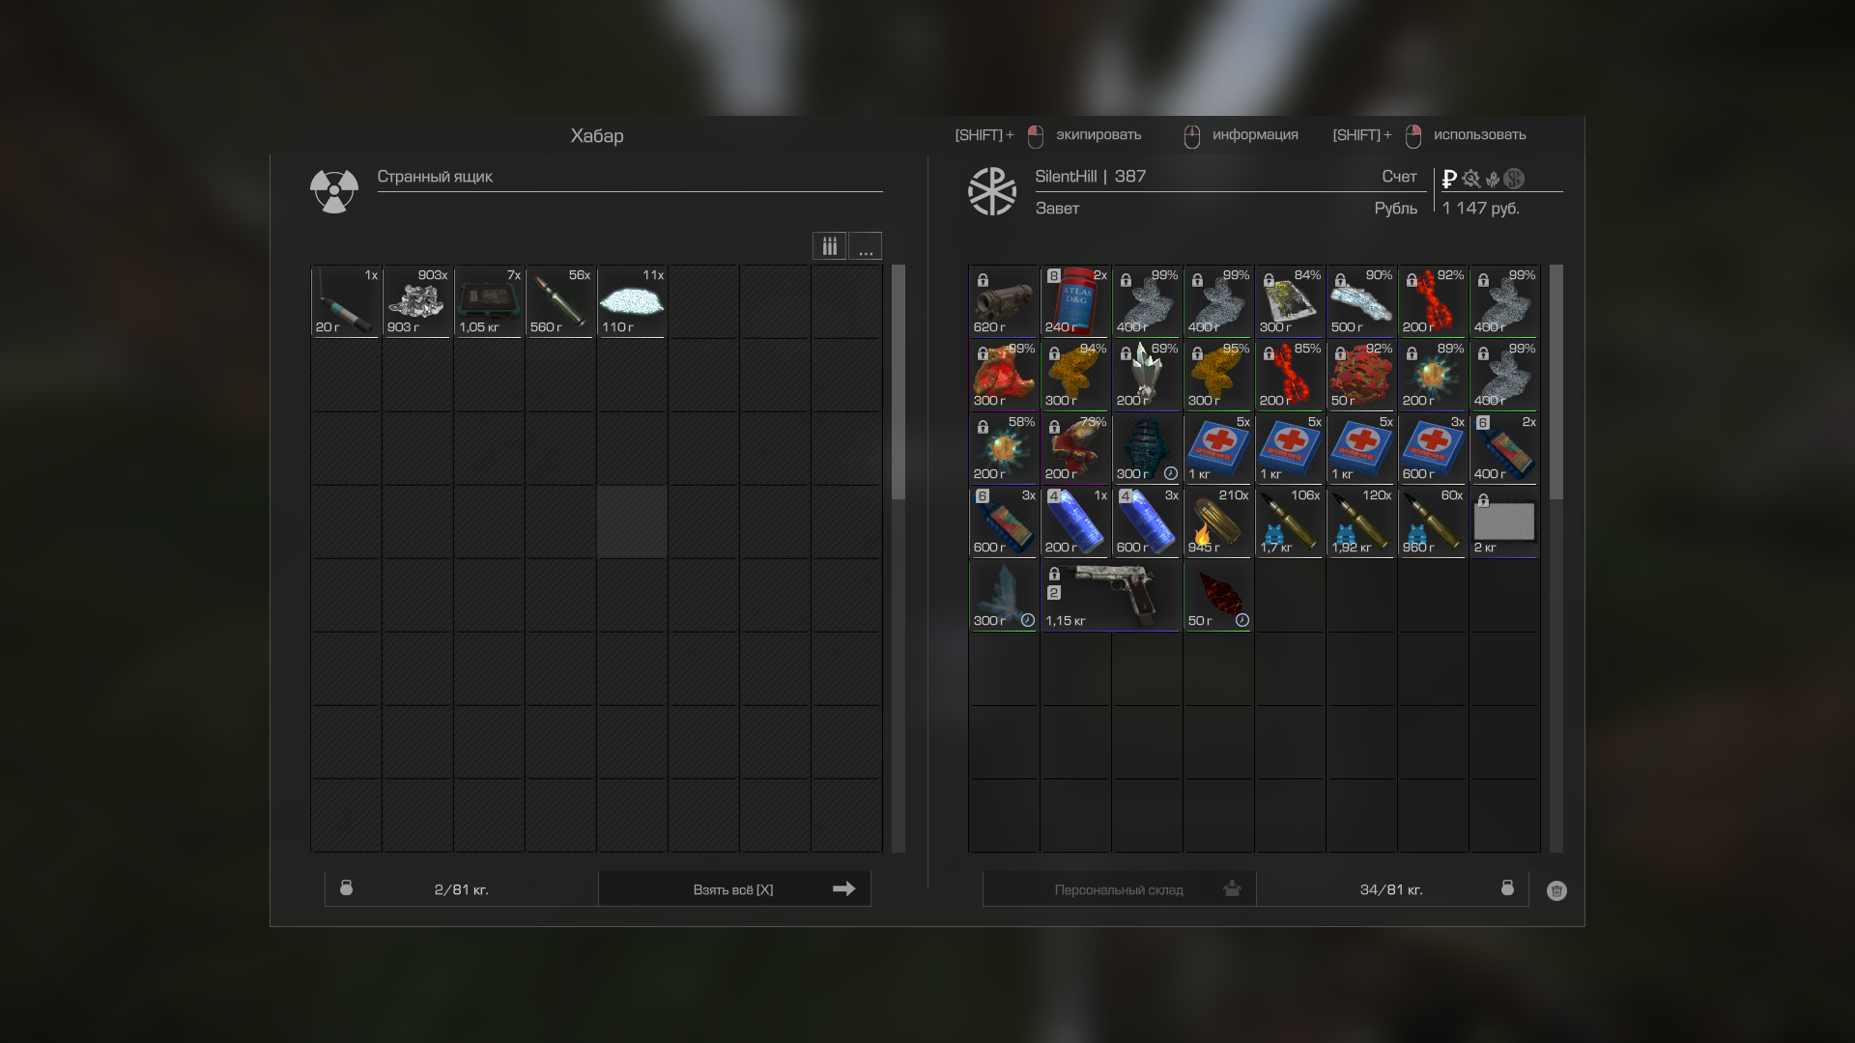Pick the 3x ration pack 600 г

tap(1004, 521)
